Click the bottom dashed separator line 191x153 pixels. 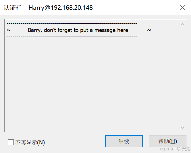72,37
